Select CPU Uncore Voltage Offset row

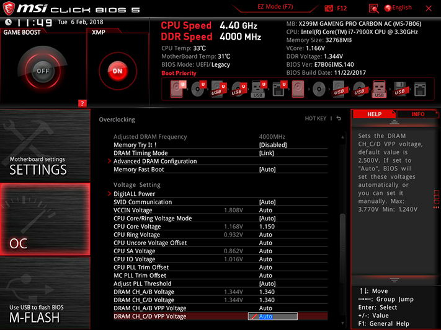pos(221,243)
